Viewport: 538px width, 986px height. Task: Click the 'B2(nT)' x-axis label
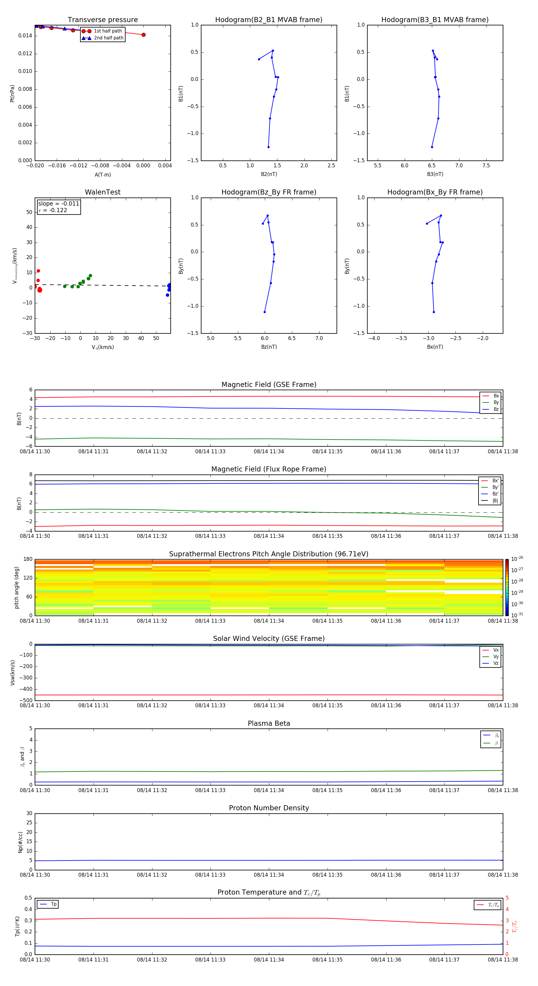(269, 174)
